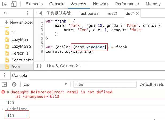Click the LazyMan snippet file icon
The image size is (165, 120).
coord(7,40)
